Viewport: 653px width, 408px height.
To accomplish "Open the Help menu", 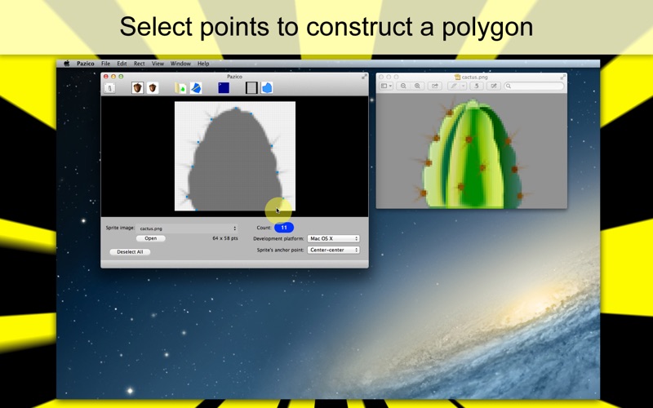I will point(203,64).
